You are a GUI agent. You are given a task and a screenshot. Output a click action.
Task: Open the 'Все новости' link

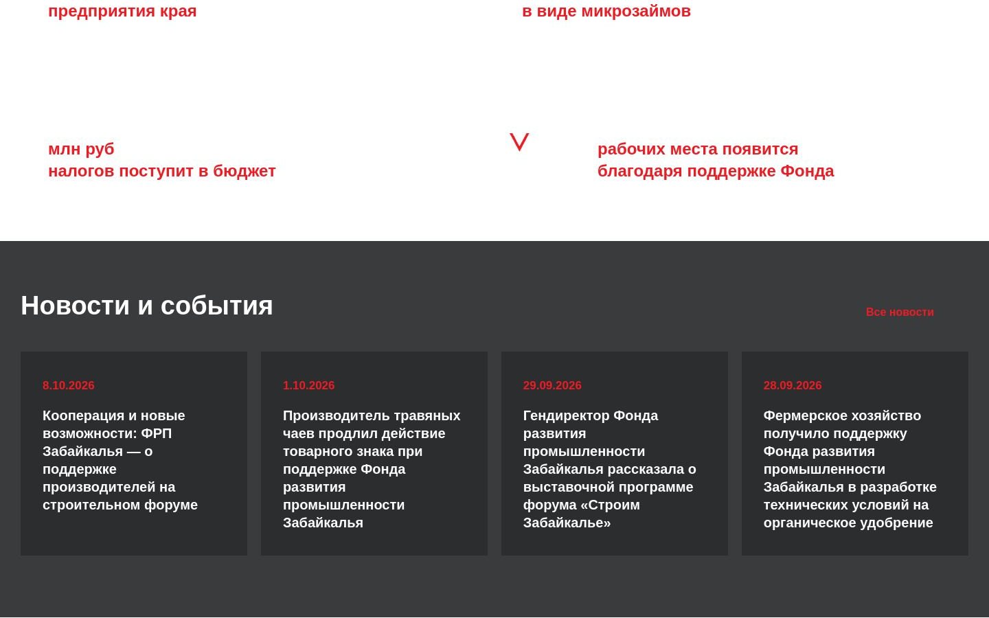(900, 312)
